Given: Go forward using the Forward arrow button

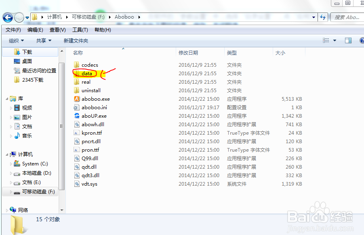Looking at the screenshot, I should tap(19, 17).
